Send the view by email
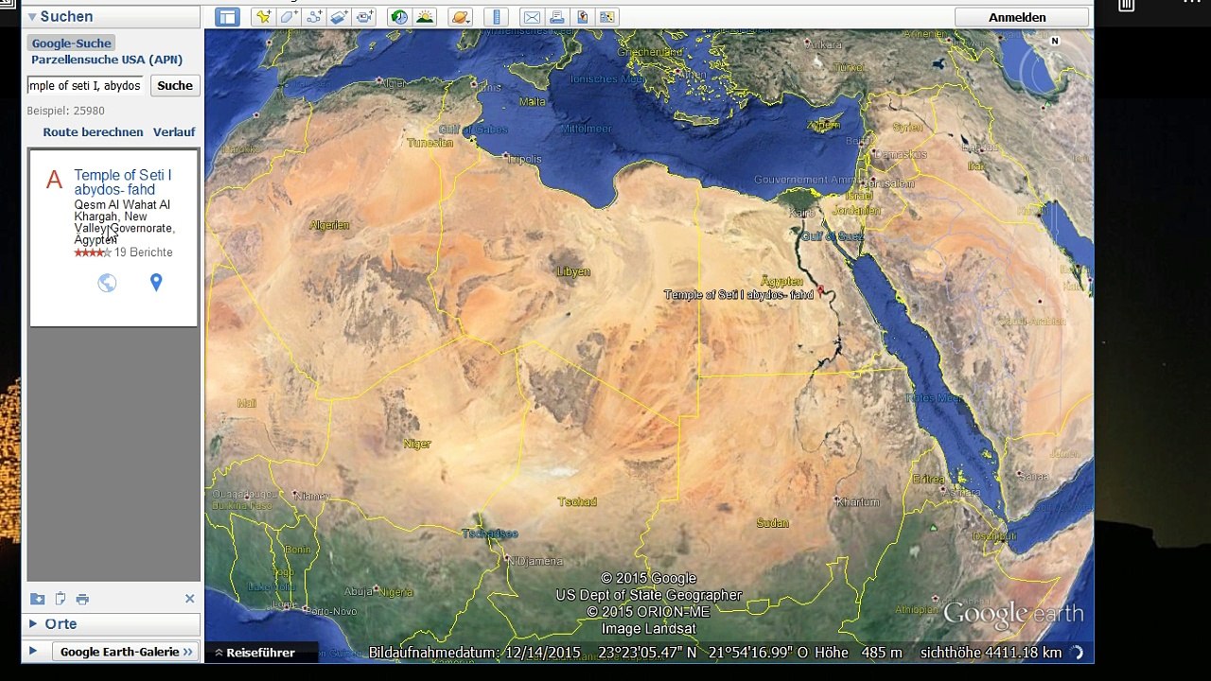Viewport: 1211px width, 681px height. coord(532,17)
